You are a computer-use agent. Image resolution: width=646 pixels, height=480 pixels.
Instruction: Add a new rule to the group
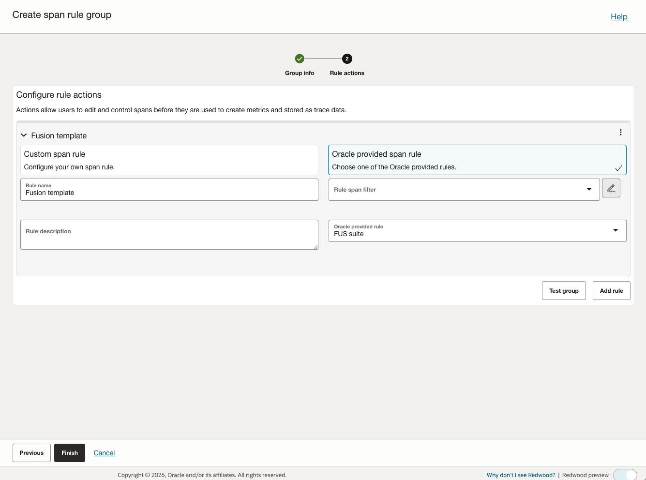point(611,290)
